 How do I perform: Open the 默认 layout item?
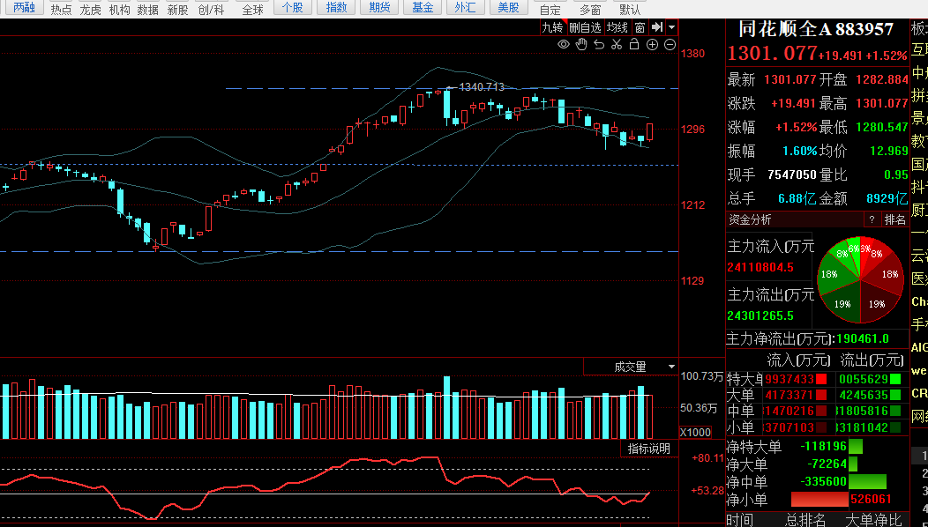pos(630,10)
